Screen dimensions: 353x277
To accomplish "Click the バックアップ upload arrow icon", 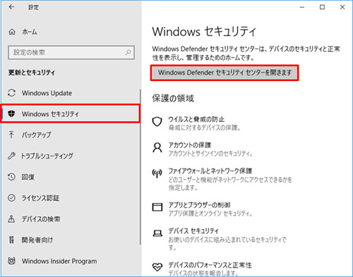I will point(11,135).
